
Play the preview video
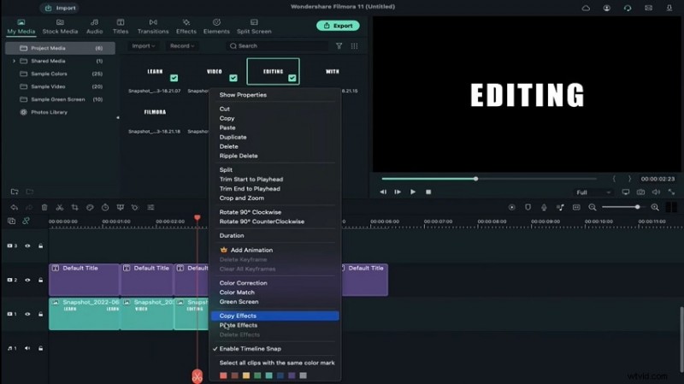(413, 192)
